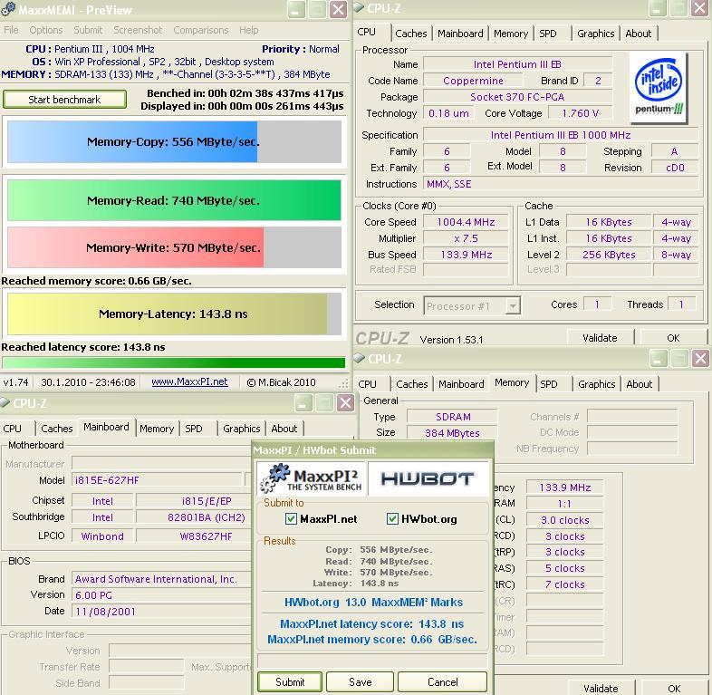The width and height of the screenshot is (712, 695).
Task: Click the memory Size 384 MBytes value
Action: coord(452,433)
